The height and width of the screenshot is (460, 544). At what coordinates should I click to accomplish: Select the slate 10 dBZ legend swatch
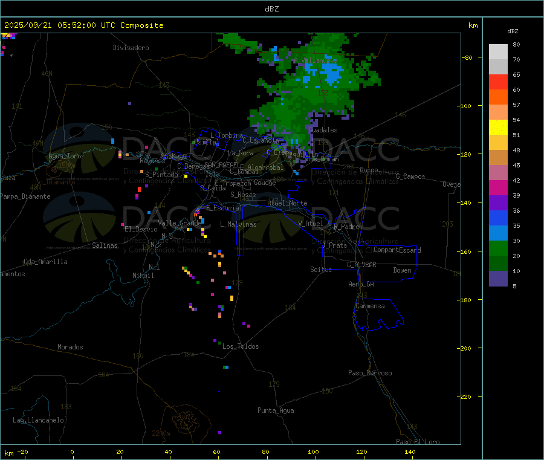pos(498,279)
